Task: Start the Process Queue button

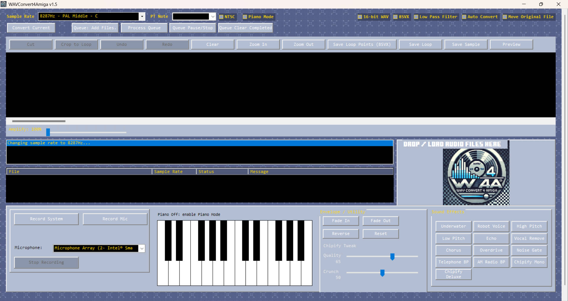Action: [x=144, y=28]
